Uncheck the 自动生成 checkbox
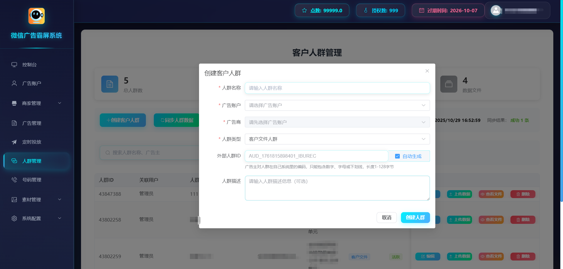The width and height of the screenshot is (563, 269). click(397, 156)
